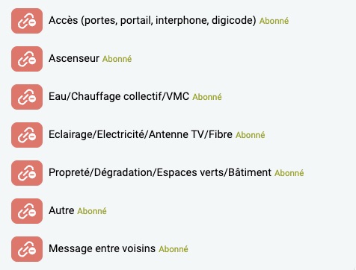Select the Accès (portes, portail, interphone, digicode) label
The width and height of the screenshot is (356, 270).
153,20
